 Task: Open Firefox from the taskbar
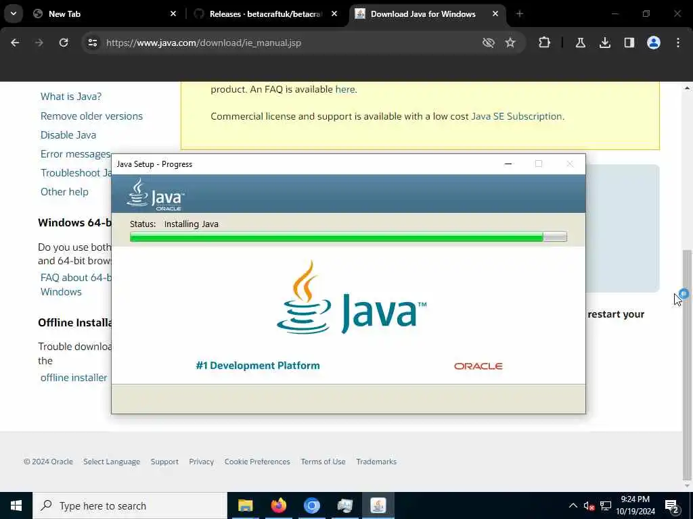278,505
